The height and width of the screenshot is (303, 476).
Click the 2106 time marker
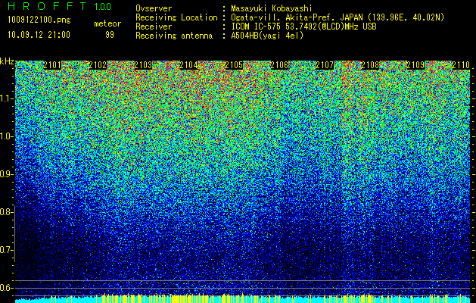(x=279, y=65)
